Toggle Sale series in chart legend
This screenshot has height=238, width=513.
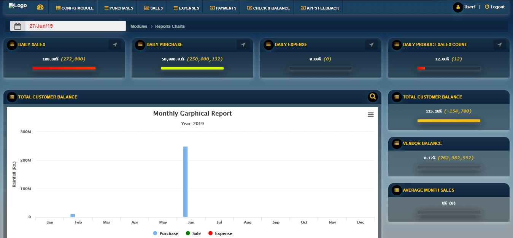point(193,233)
